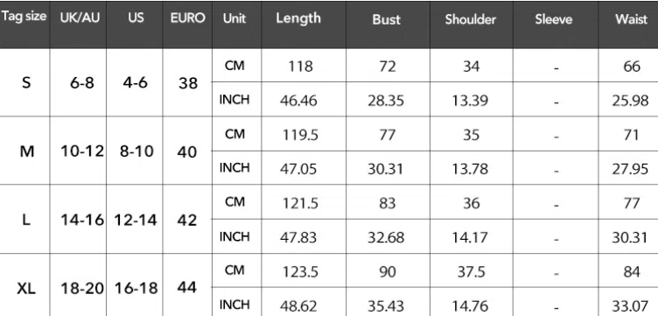Select the XL tag size cell
The height and width of the screenshot is (316, 658).
26,288
